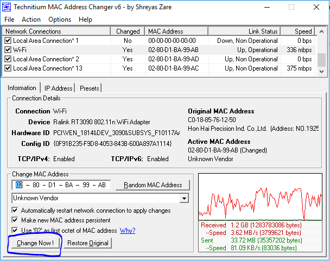The height and width of the screenshot is (261, 330).
Task: Click the Ralink RT3090 device name
Action: pos(101,122)
